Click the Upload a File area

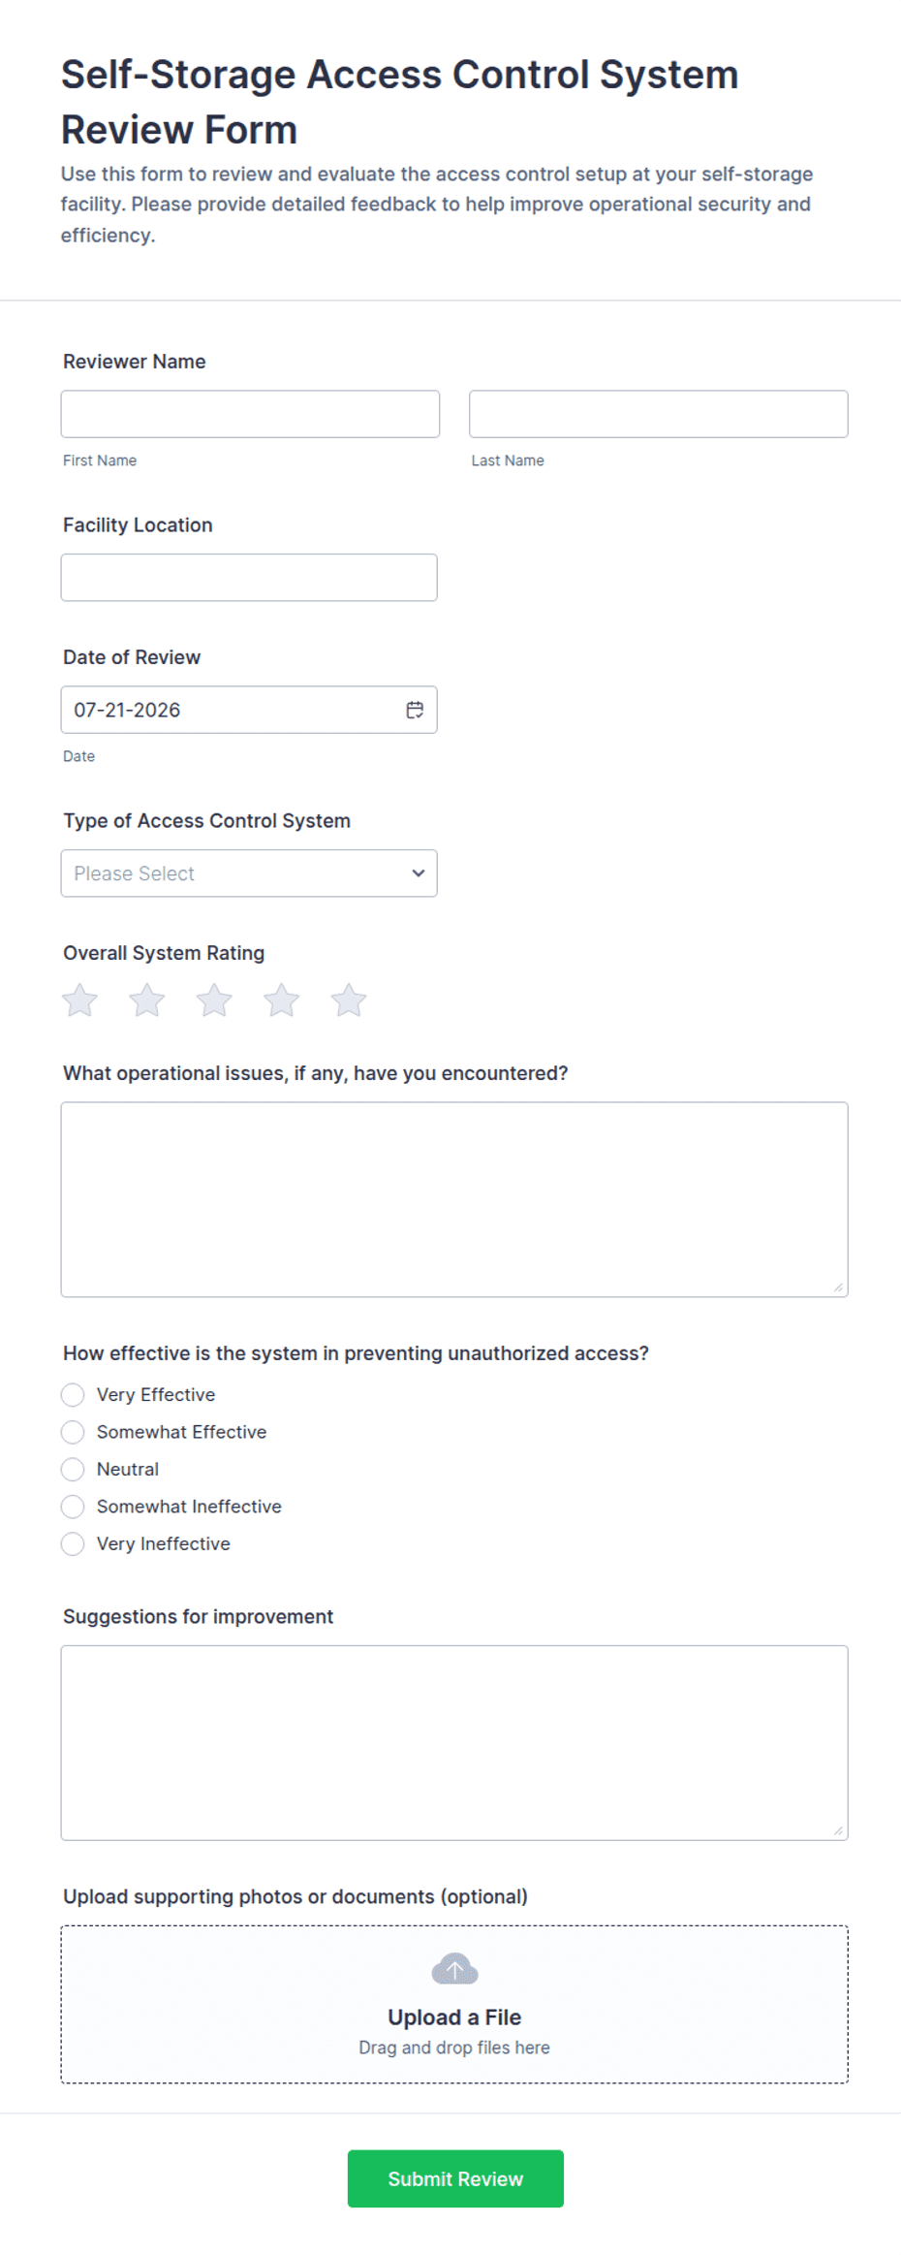[x=454, y=2004]
